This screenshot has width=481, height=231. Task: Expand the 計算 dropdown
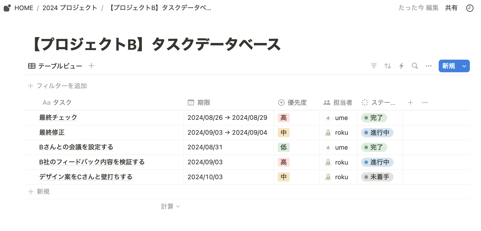pyautogui.click(x=171, y=206)
